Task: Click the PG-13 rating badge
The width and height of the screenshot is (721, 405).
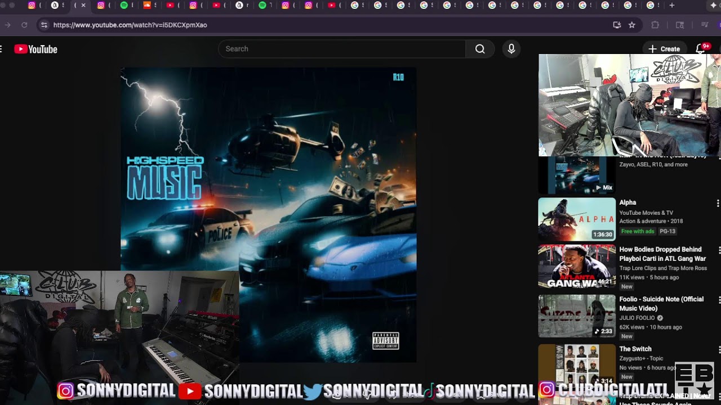Action: 667,231
